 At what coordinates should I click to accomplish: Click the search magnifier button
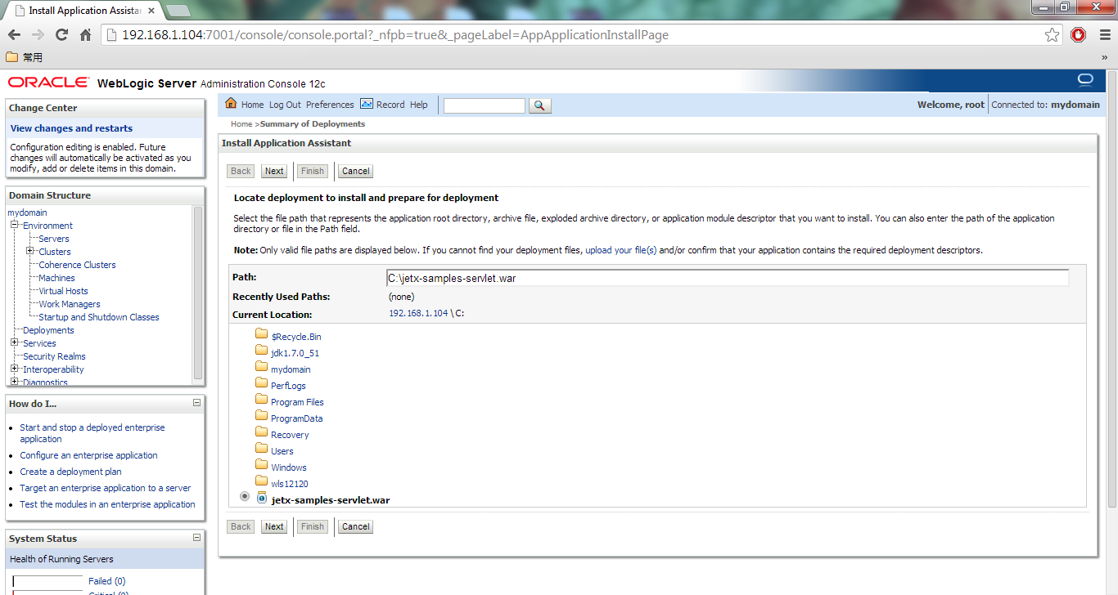click(x=540, y=105)
